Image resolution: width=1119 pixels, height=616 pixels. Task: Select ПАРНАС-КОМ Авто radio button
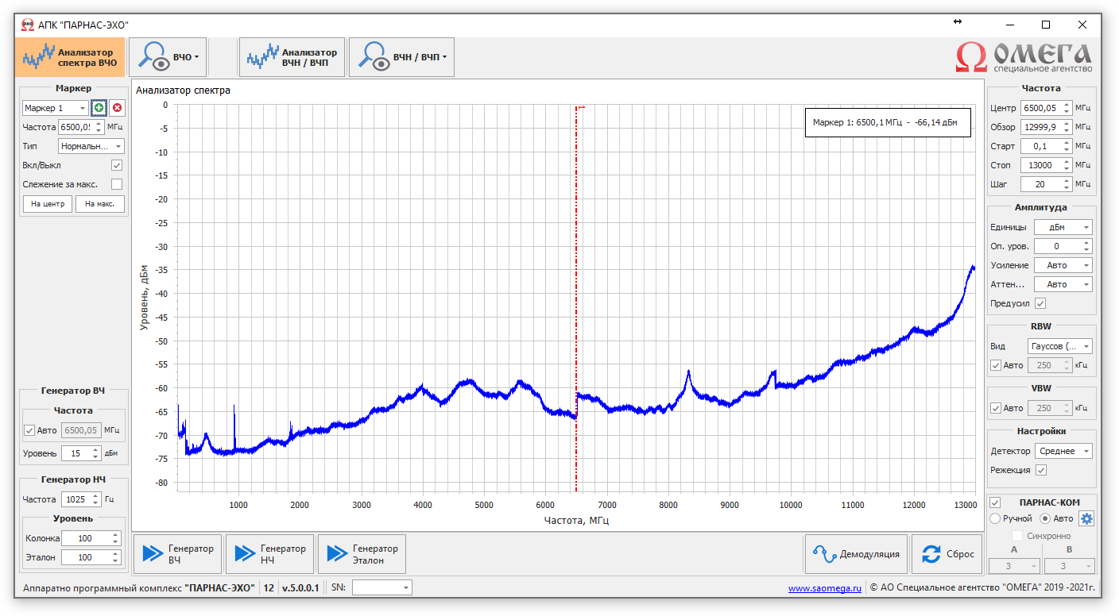coord(1045,518)
